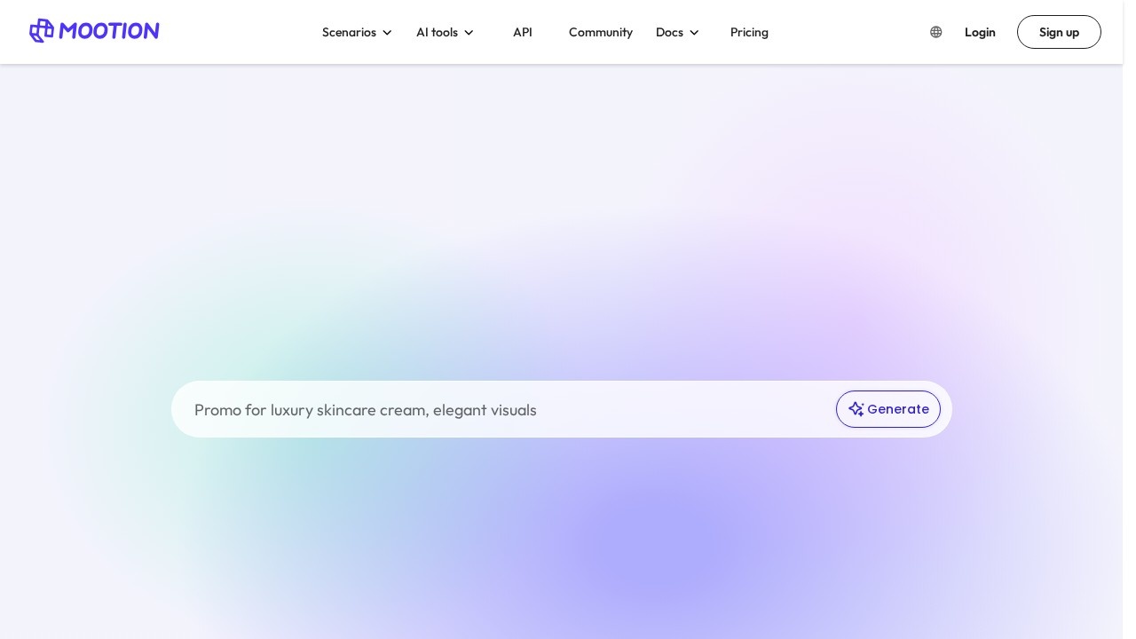Screen dimensions: 1136x639
Task: Click the MOOTION wordmark in header
Action: click(109, 31)
